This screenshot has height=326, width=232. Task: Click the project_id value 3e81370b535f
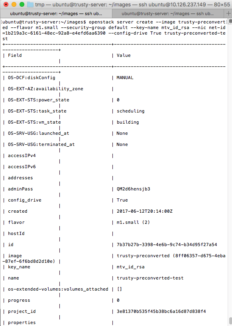point(161,311)
